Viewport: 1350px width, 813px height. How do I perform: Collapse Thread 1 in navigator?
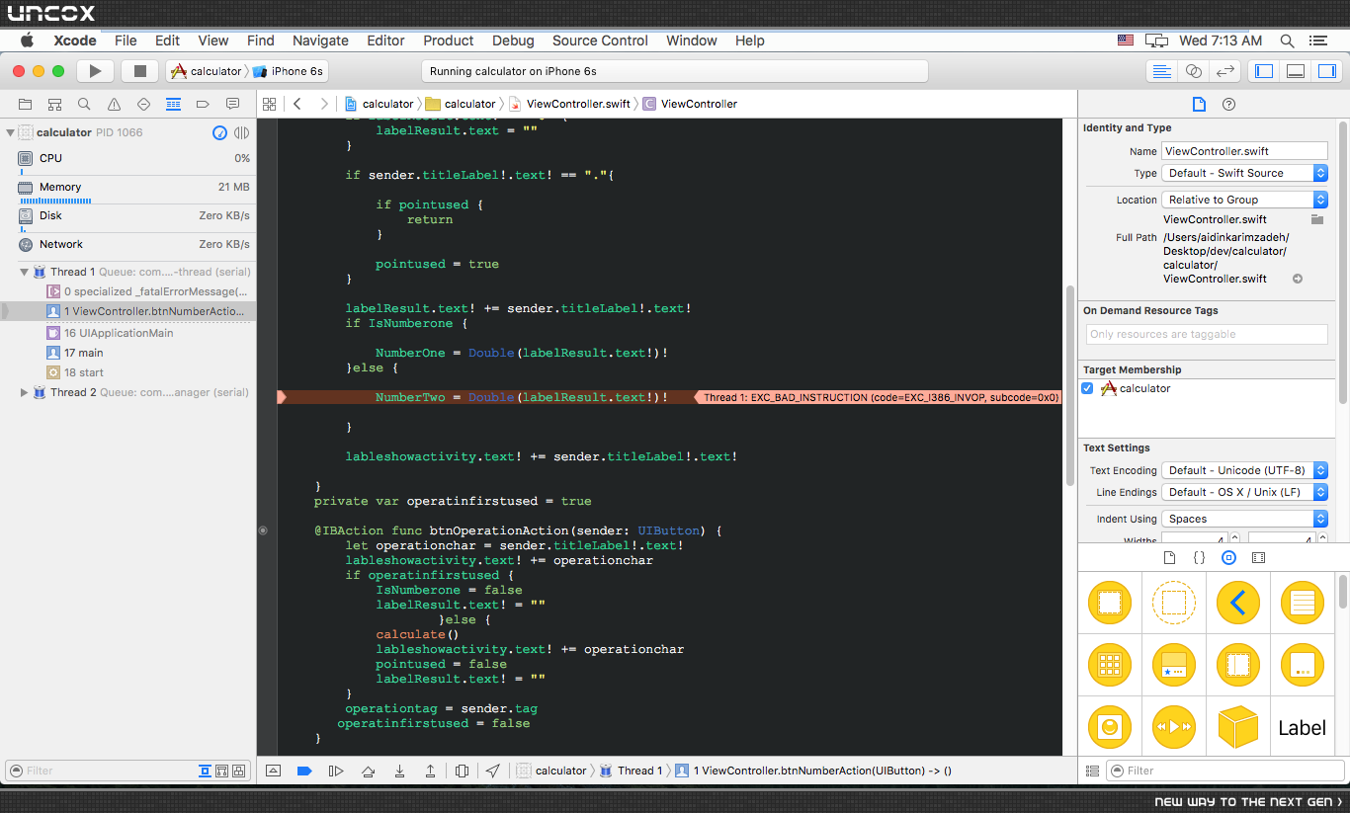coord(24,272)
